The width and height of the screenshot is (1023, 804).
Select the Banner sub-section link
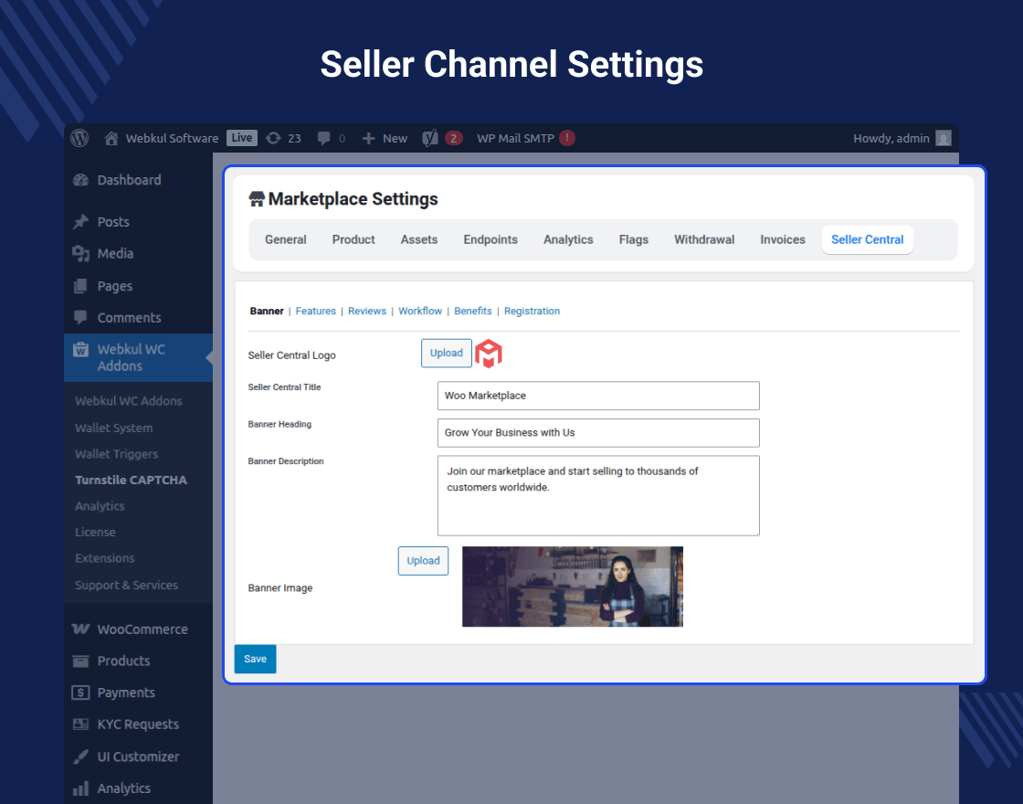(x=267, y=312)
